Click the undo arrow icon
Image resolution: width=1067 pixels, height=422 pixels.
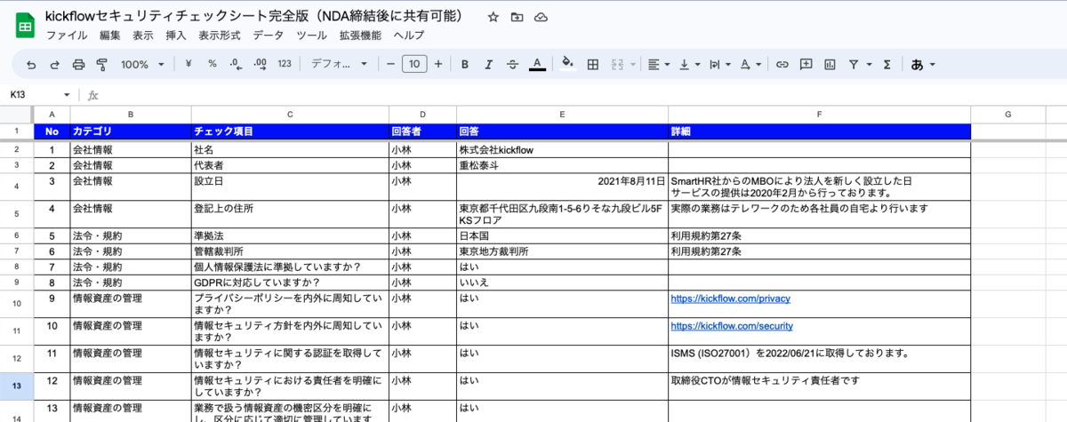31,64
